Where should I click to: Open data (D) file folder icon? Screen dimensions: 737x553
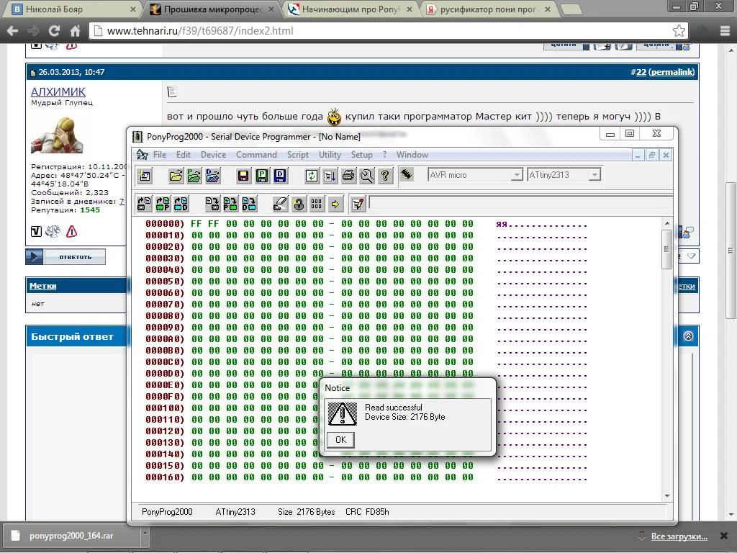click(212, 176)
